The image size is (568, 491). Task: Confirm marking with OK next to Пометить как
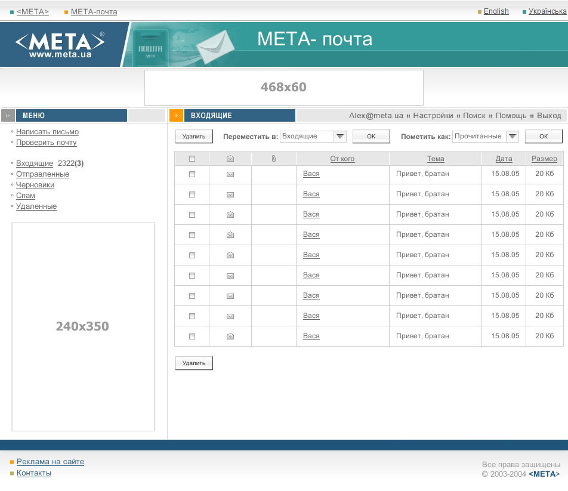tap(544, 137)
